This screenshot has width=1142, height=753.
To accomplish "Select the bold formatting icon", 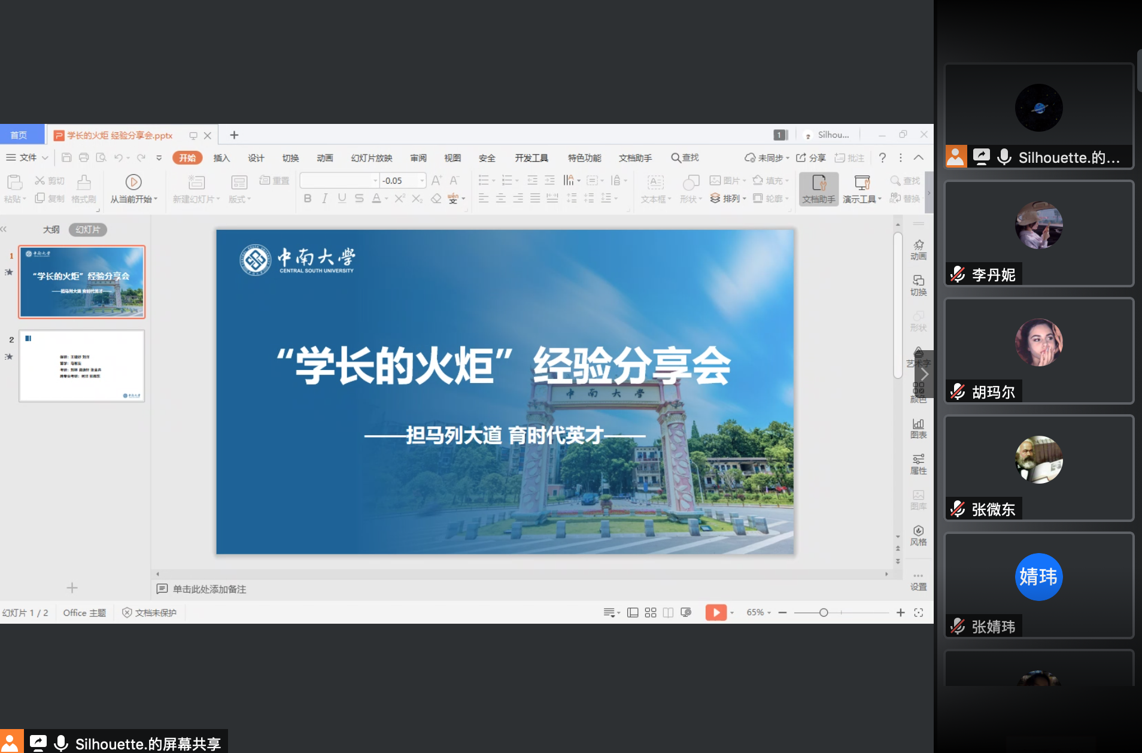I will pos(307,198).
